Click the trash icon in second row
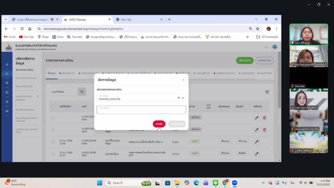This screenshot has height=188, width=334. coord(265,130)
